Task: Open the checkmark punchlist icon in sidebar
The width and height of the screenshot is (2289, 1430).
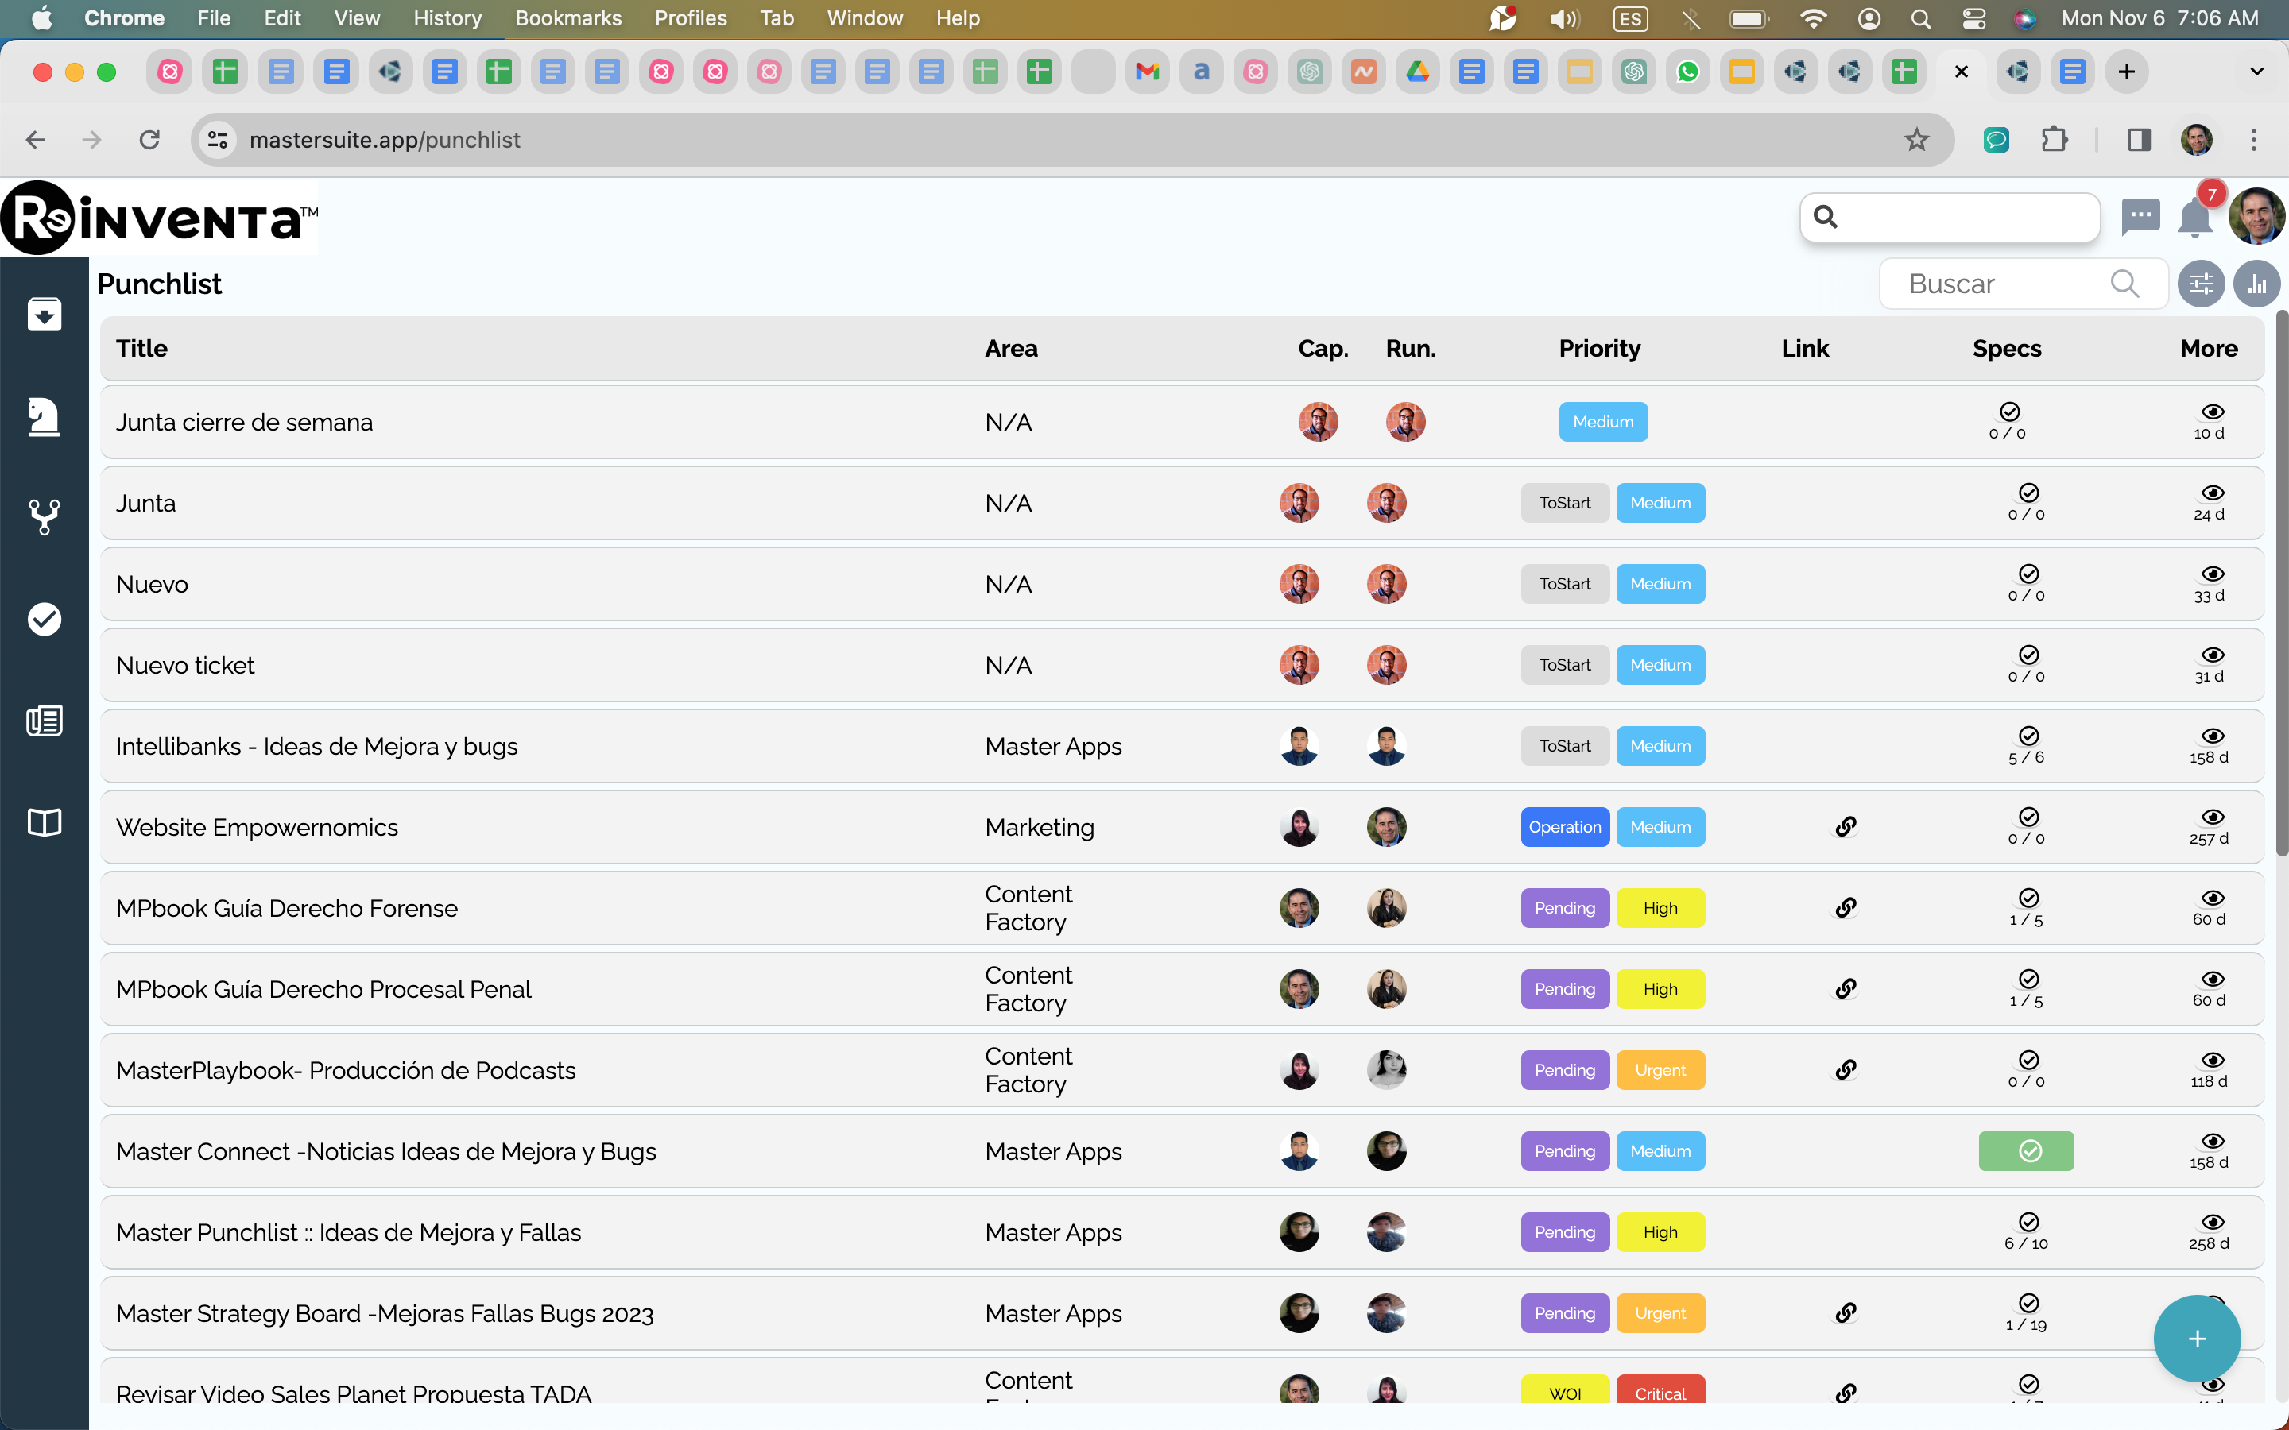Action: click(x=45, y=619)
